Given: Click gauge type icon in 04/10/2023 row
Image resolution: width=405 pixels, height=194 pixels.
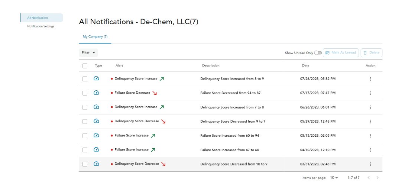Looking at the screenshot, I should tap(96, 149).
